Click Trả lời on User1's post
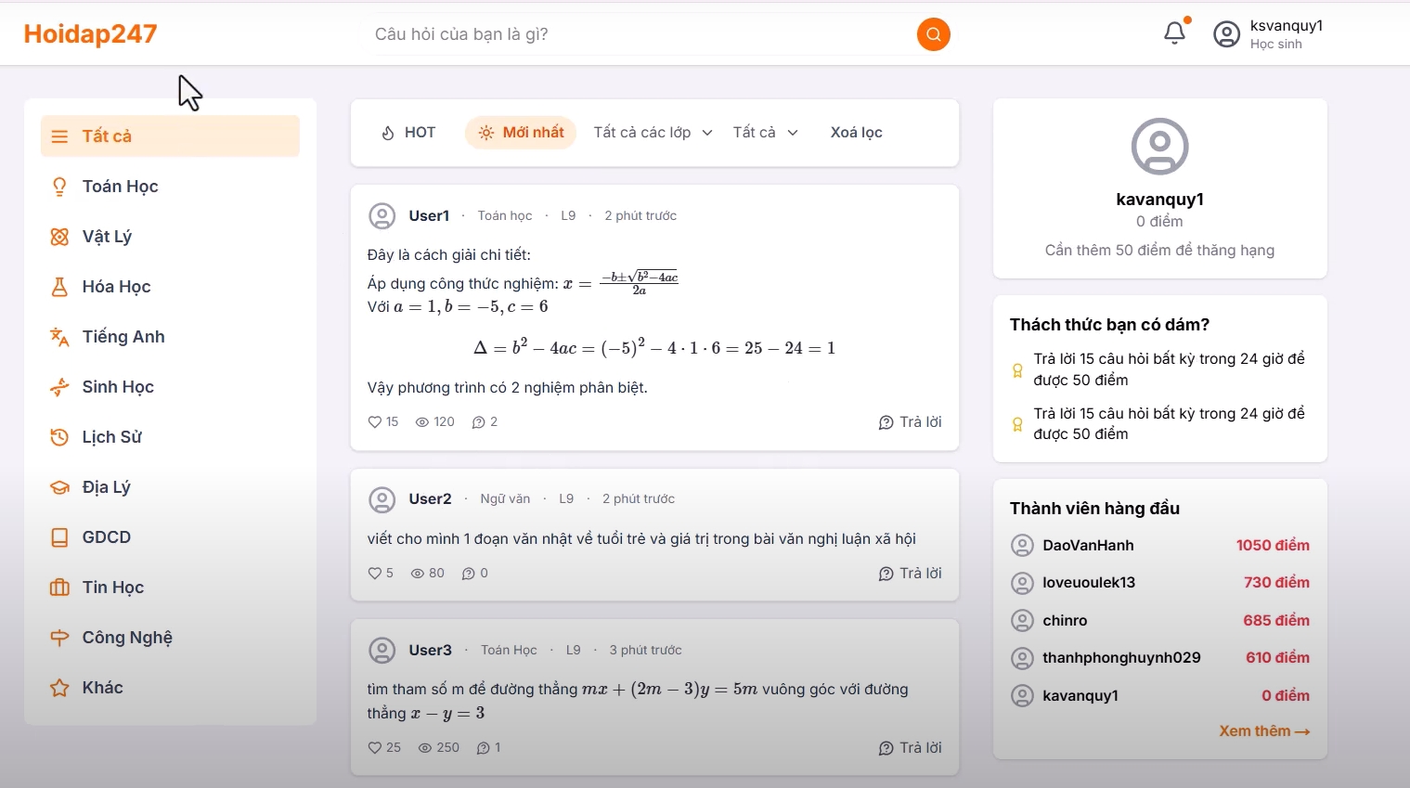Viewport: 1410px width, 788px height. click(910, 422)
